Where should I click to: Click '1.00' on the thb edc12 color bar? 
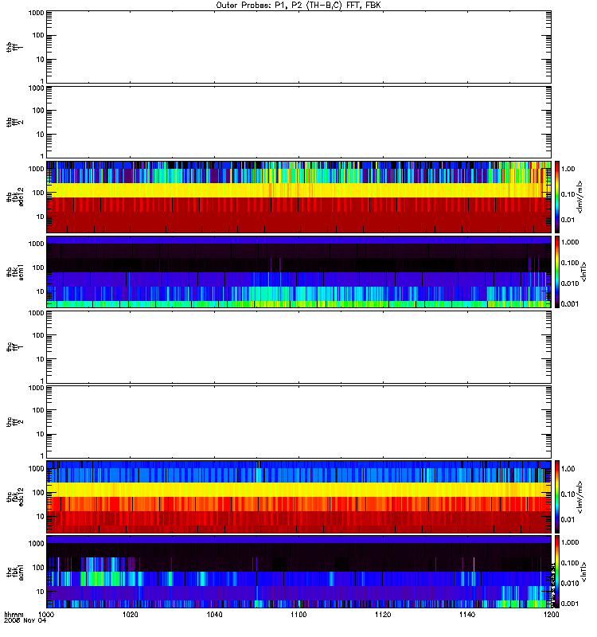click(x=568, y=169)
